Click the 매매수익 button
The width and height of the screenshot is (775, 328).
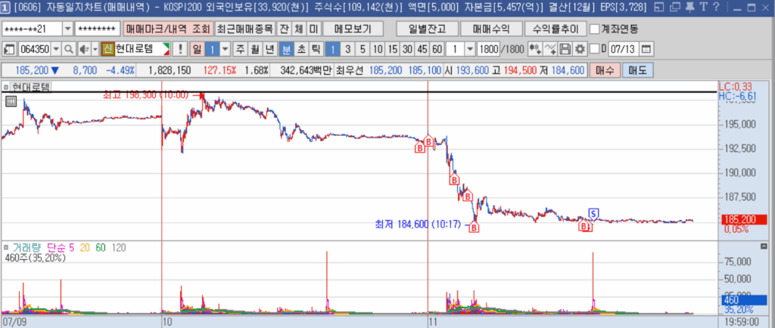coord(490,29)
